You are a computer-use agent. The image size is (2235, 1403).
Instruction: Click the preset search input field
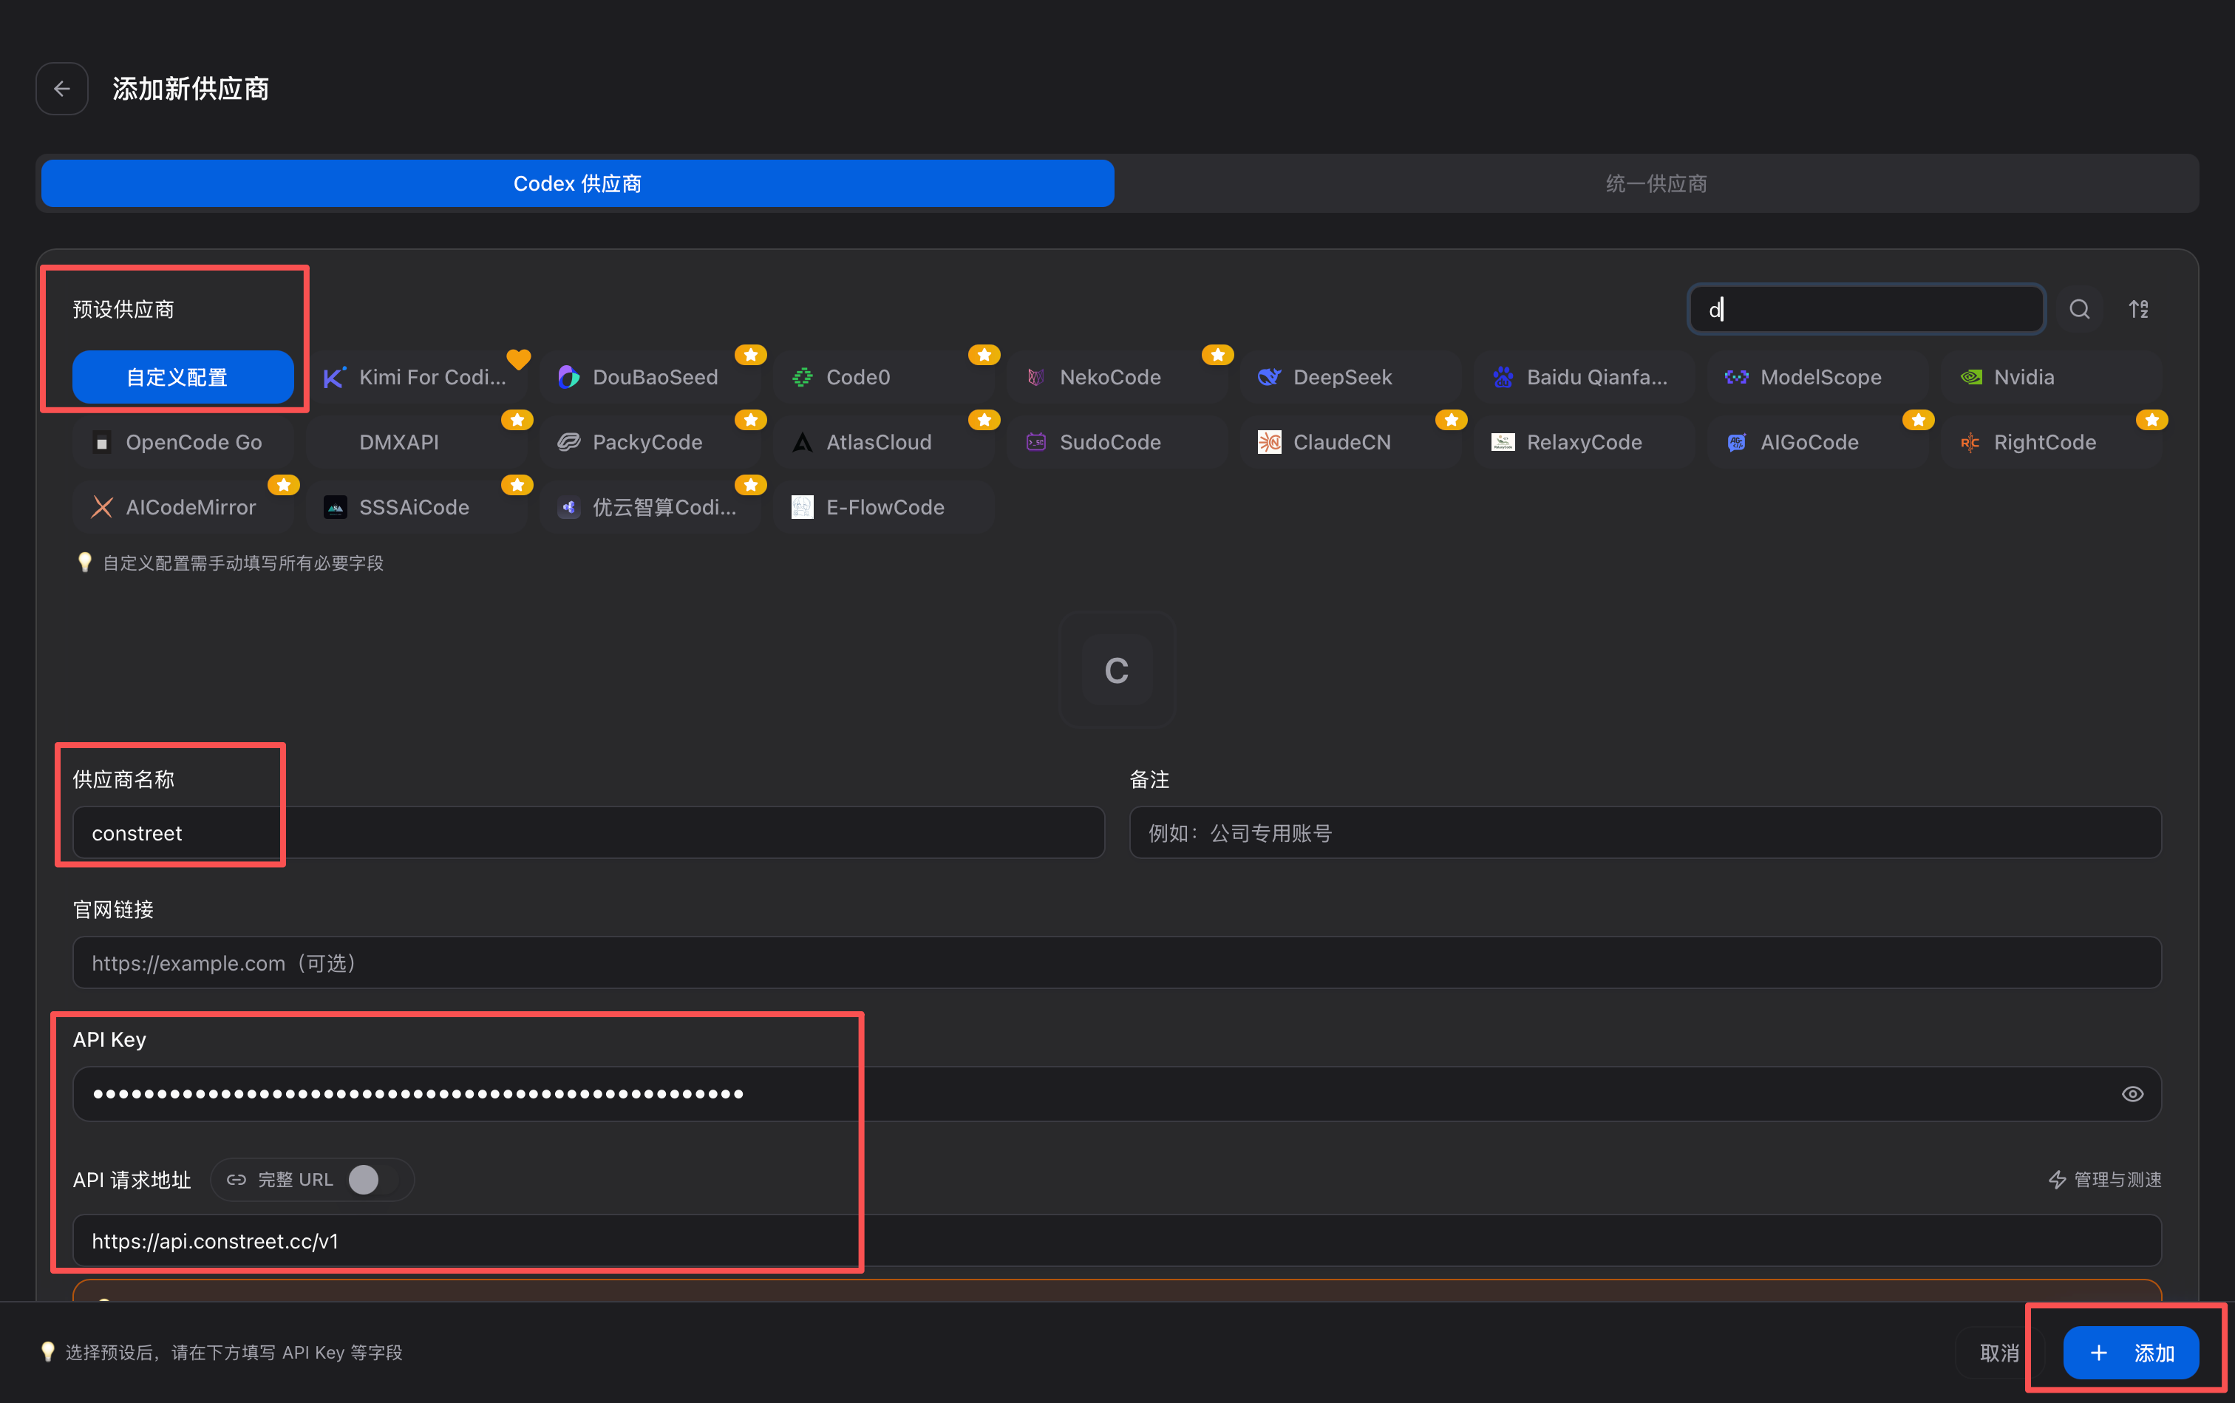[1865, 309]
